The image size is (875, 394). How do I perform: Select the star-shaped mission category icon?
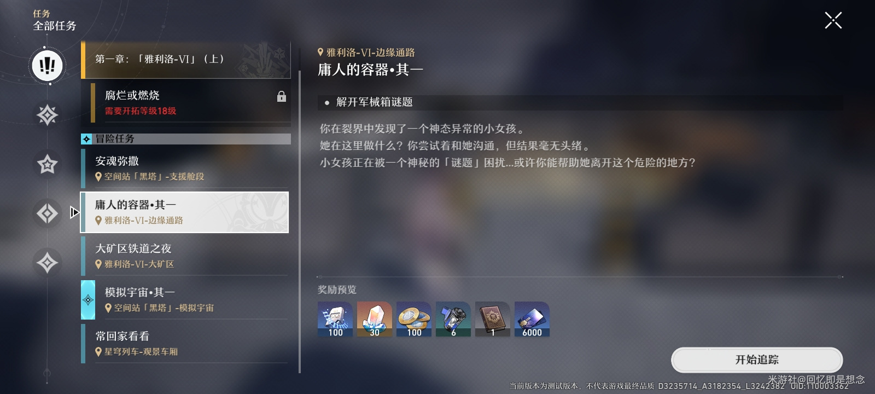48,164
